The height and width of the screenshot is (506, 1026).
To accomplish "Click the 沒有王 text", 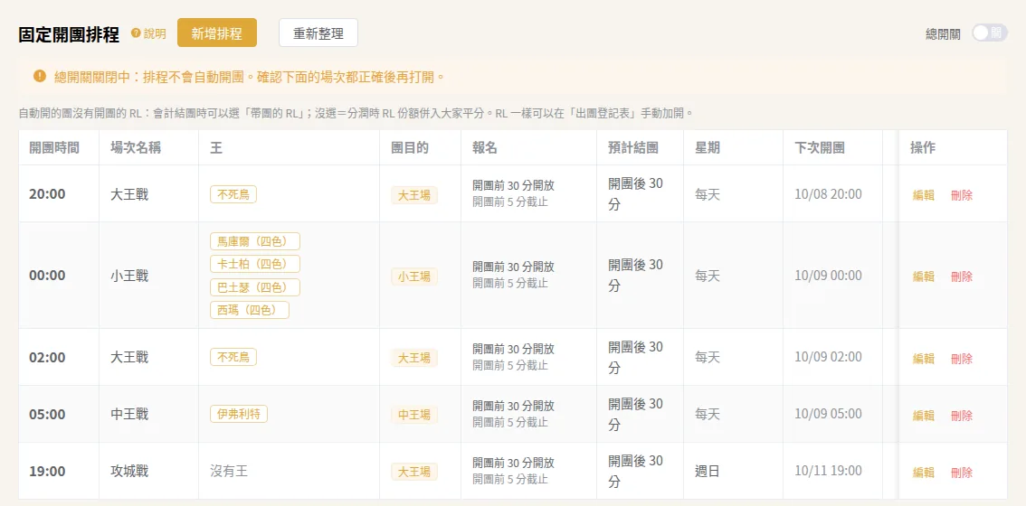I will point(228,471).
